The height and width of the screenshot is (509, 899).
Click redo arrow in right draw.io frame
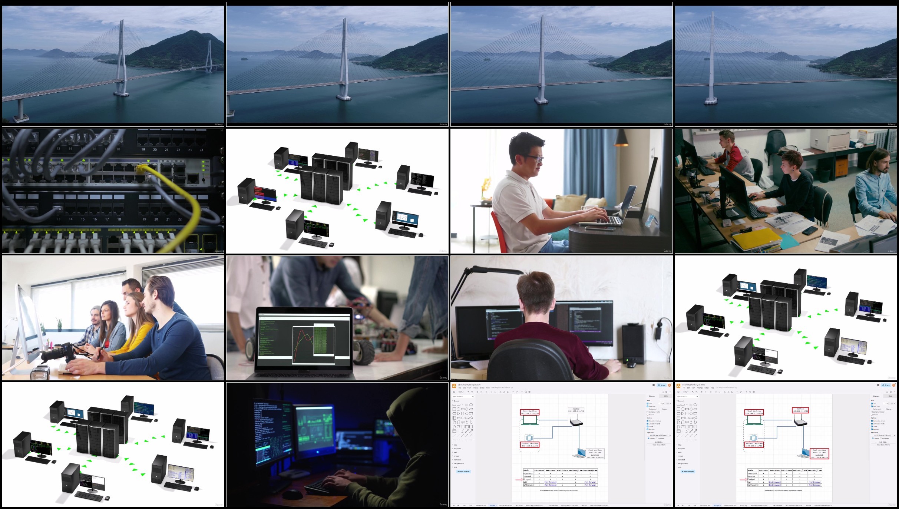pyautogui.click(x=705, y=392)
